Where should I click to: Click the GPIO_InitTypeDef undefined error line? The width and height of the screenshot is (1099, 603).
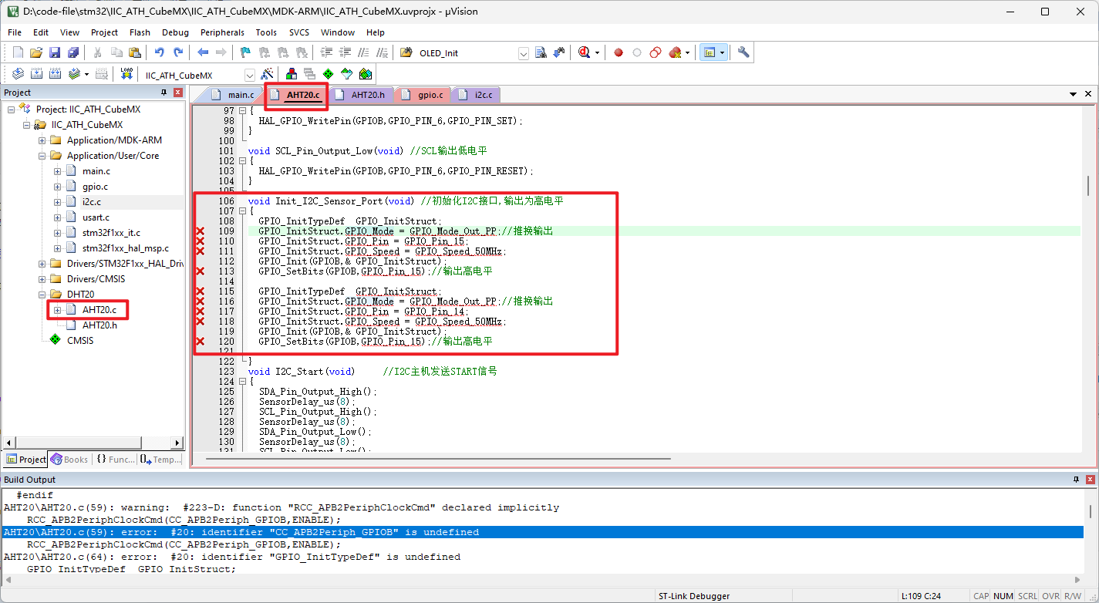(x=231, y=557)
